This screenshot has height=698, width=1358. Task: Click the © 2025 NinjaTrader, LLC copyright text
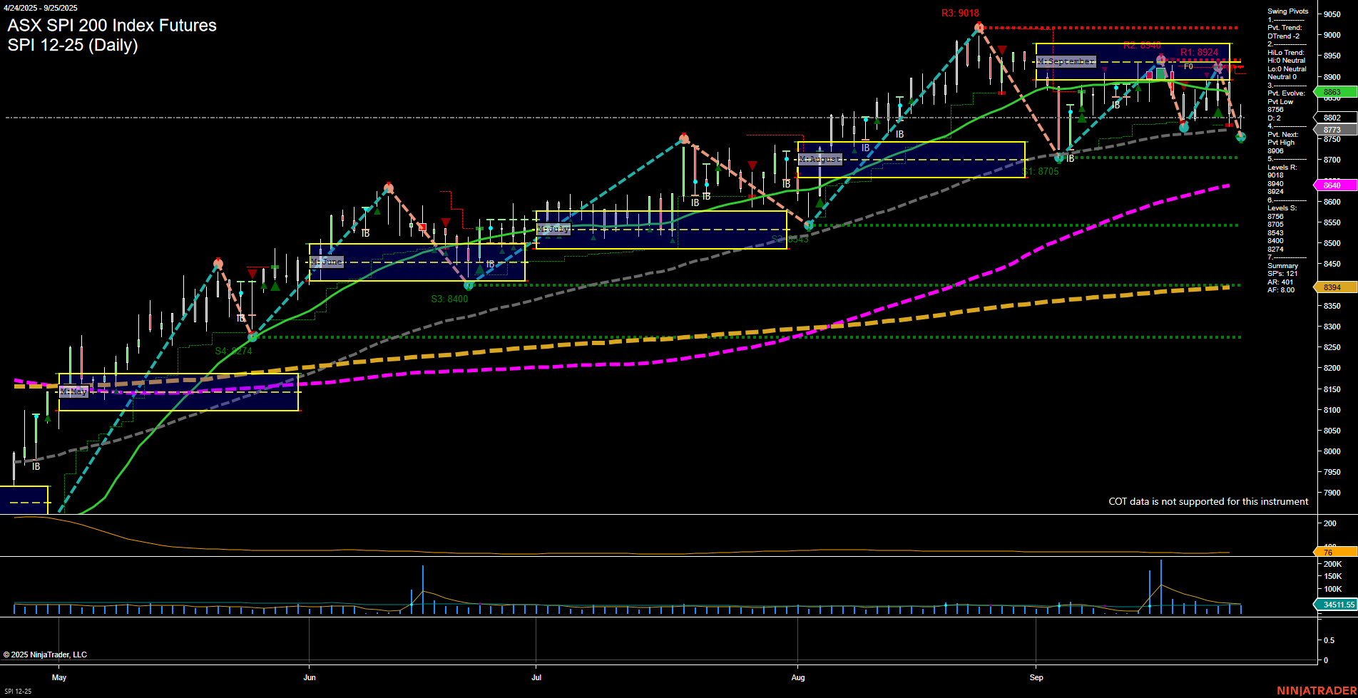coord(46,654)
